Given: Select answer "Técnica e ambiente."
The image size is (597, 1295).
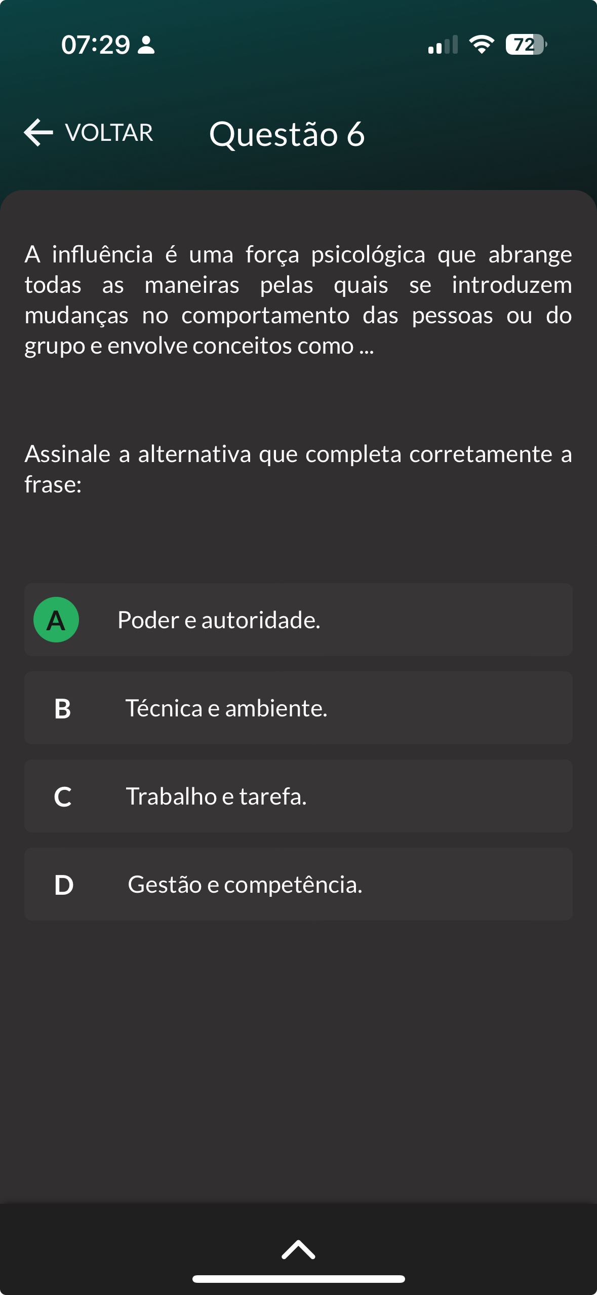Looking at the screenshot, I should coord(226,708).
